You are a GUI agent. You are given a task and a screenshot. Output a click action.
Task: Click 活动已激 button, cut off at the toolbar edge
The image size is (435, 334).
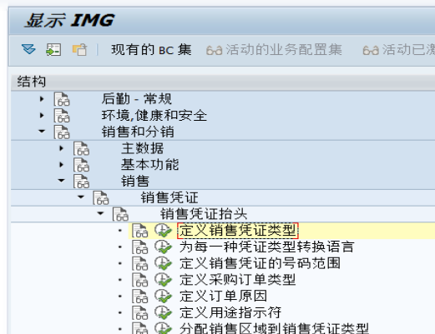(x=398, y=50)
